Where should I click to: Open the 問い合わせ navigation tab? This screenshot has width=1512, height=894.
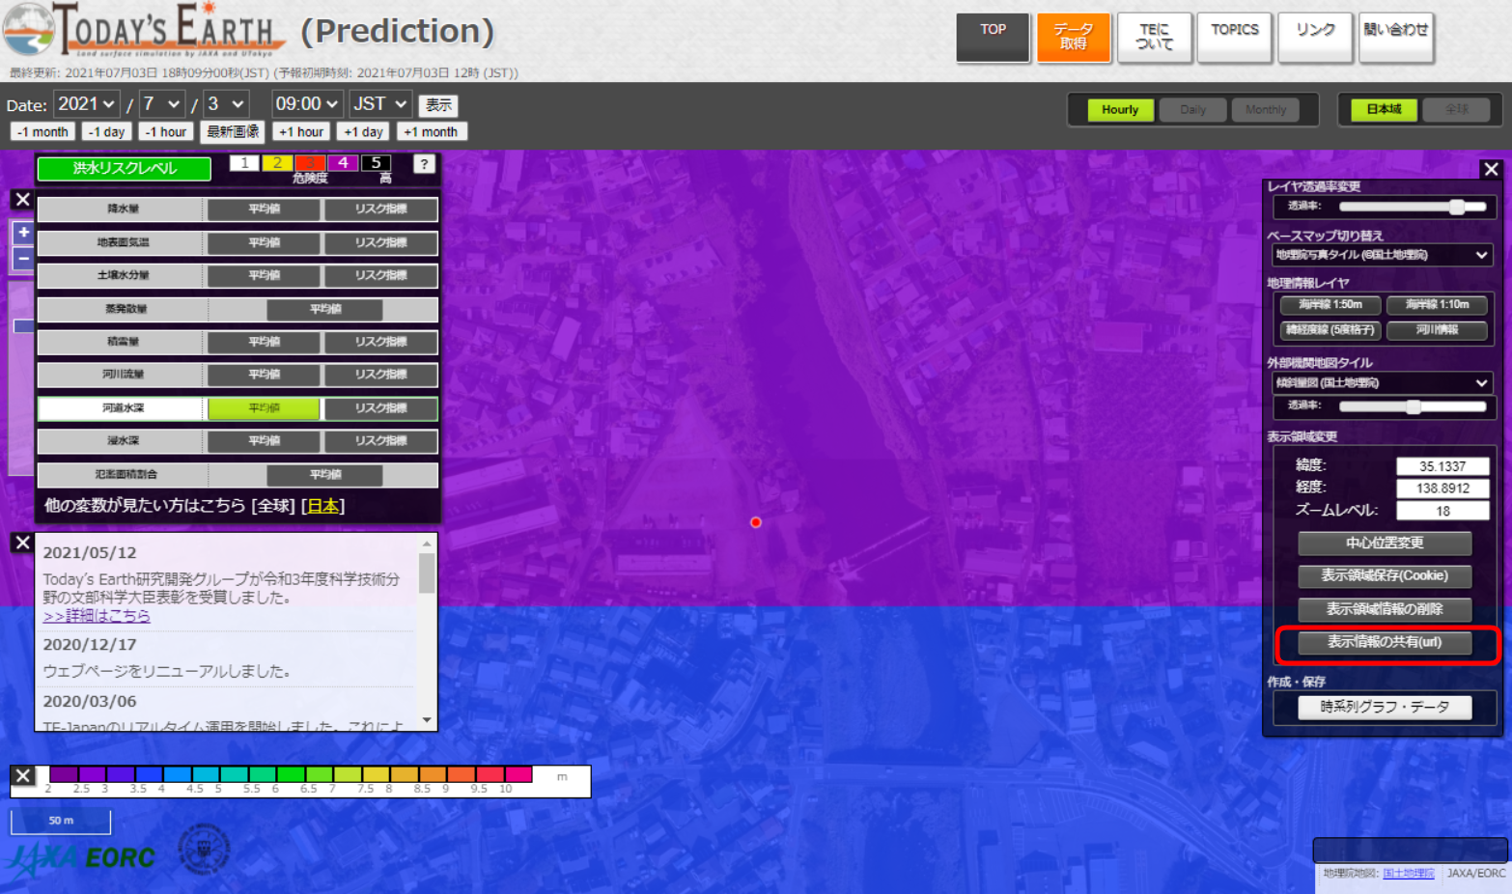(1395, 37)
